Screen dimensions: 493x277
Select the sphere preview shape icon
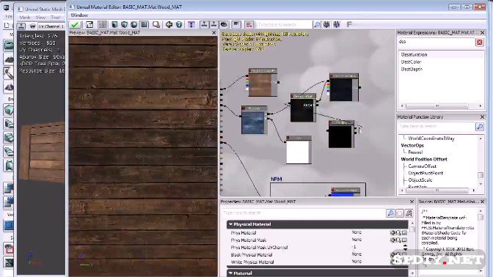134,24
